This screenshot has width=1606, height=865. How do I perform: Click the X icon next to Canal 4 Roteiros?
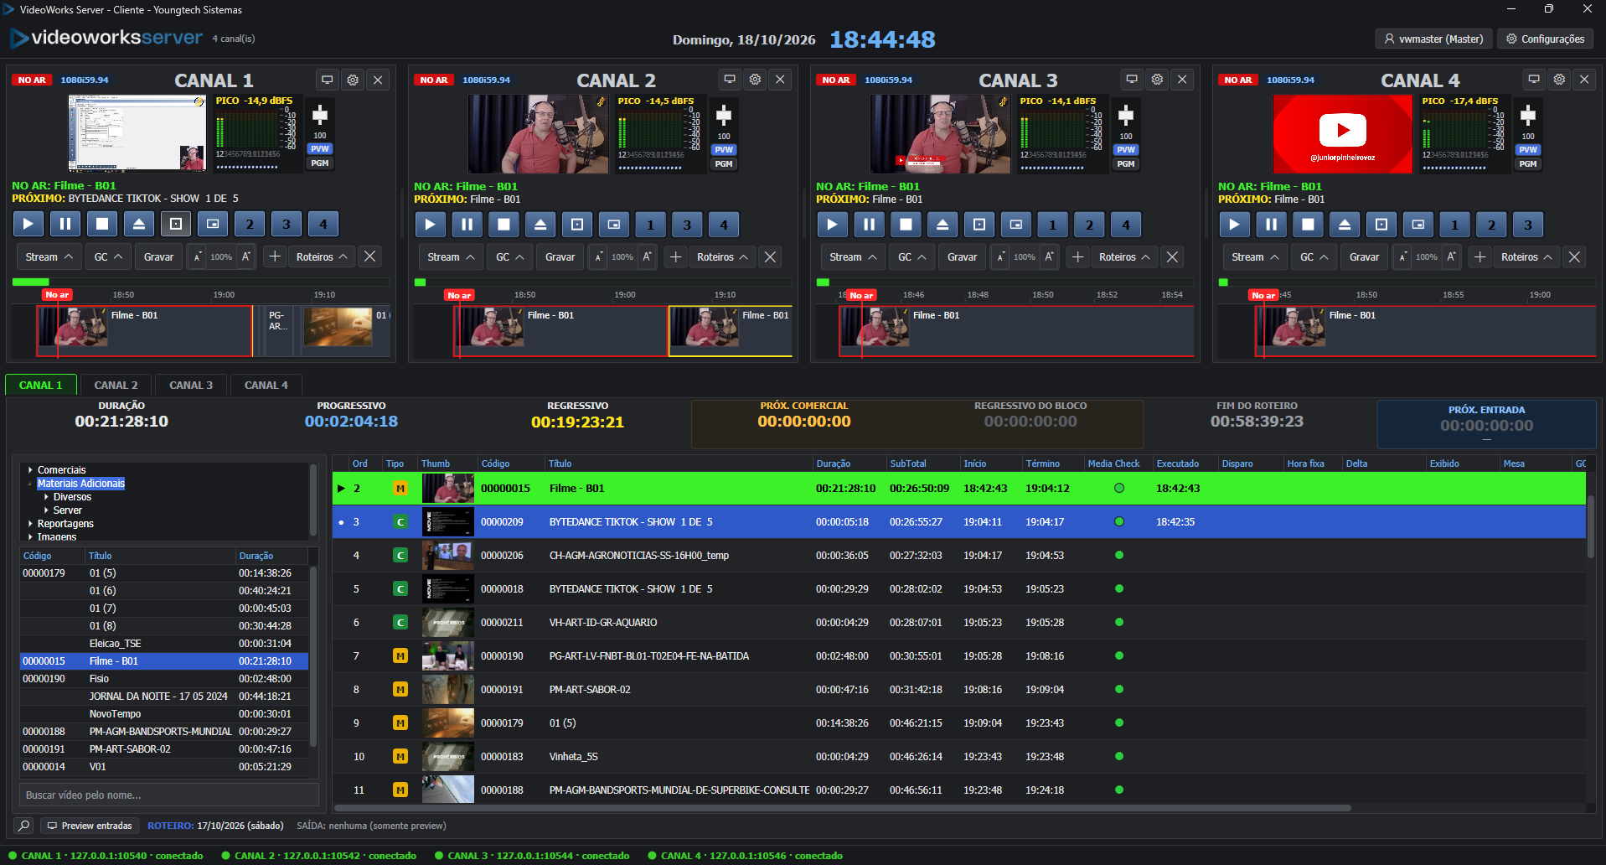pos(1574,256)
